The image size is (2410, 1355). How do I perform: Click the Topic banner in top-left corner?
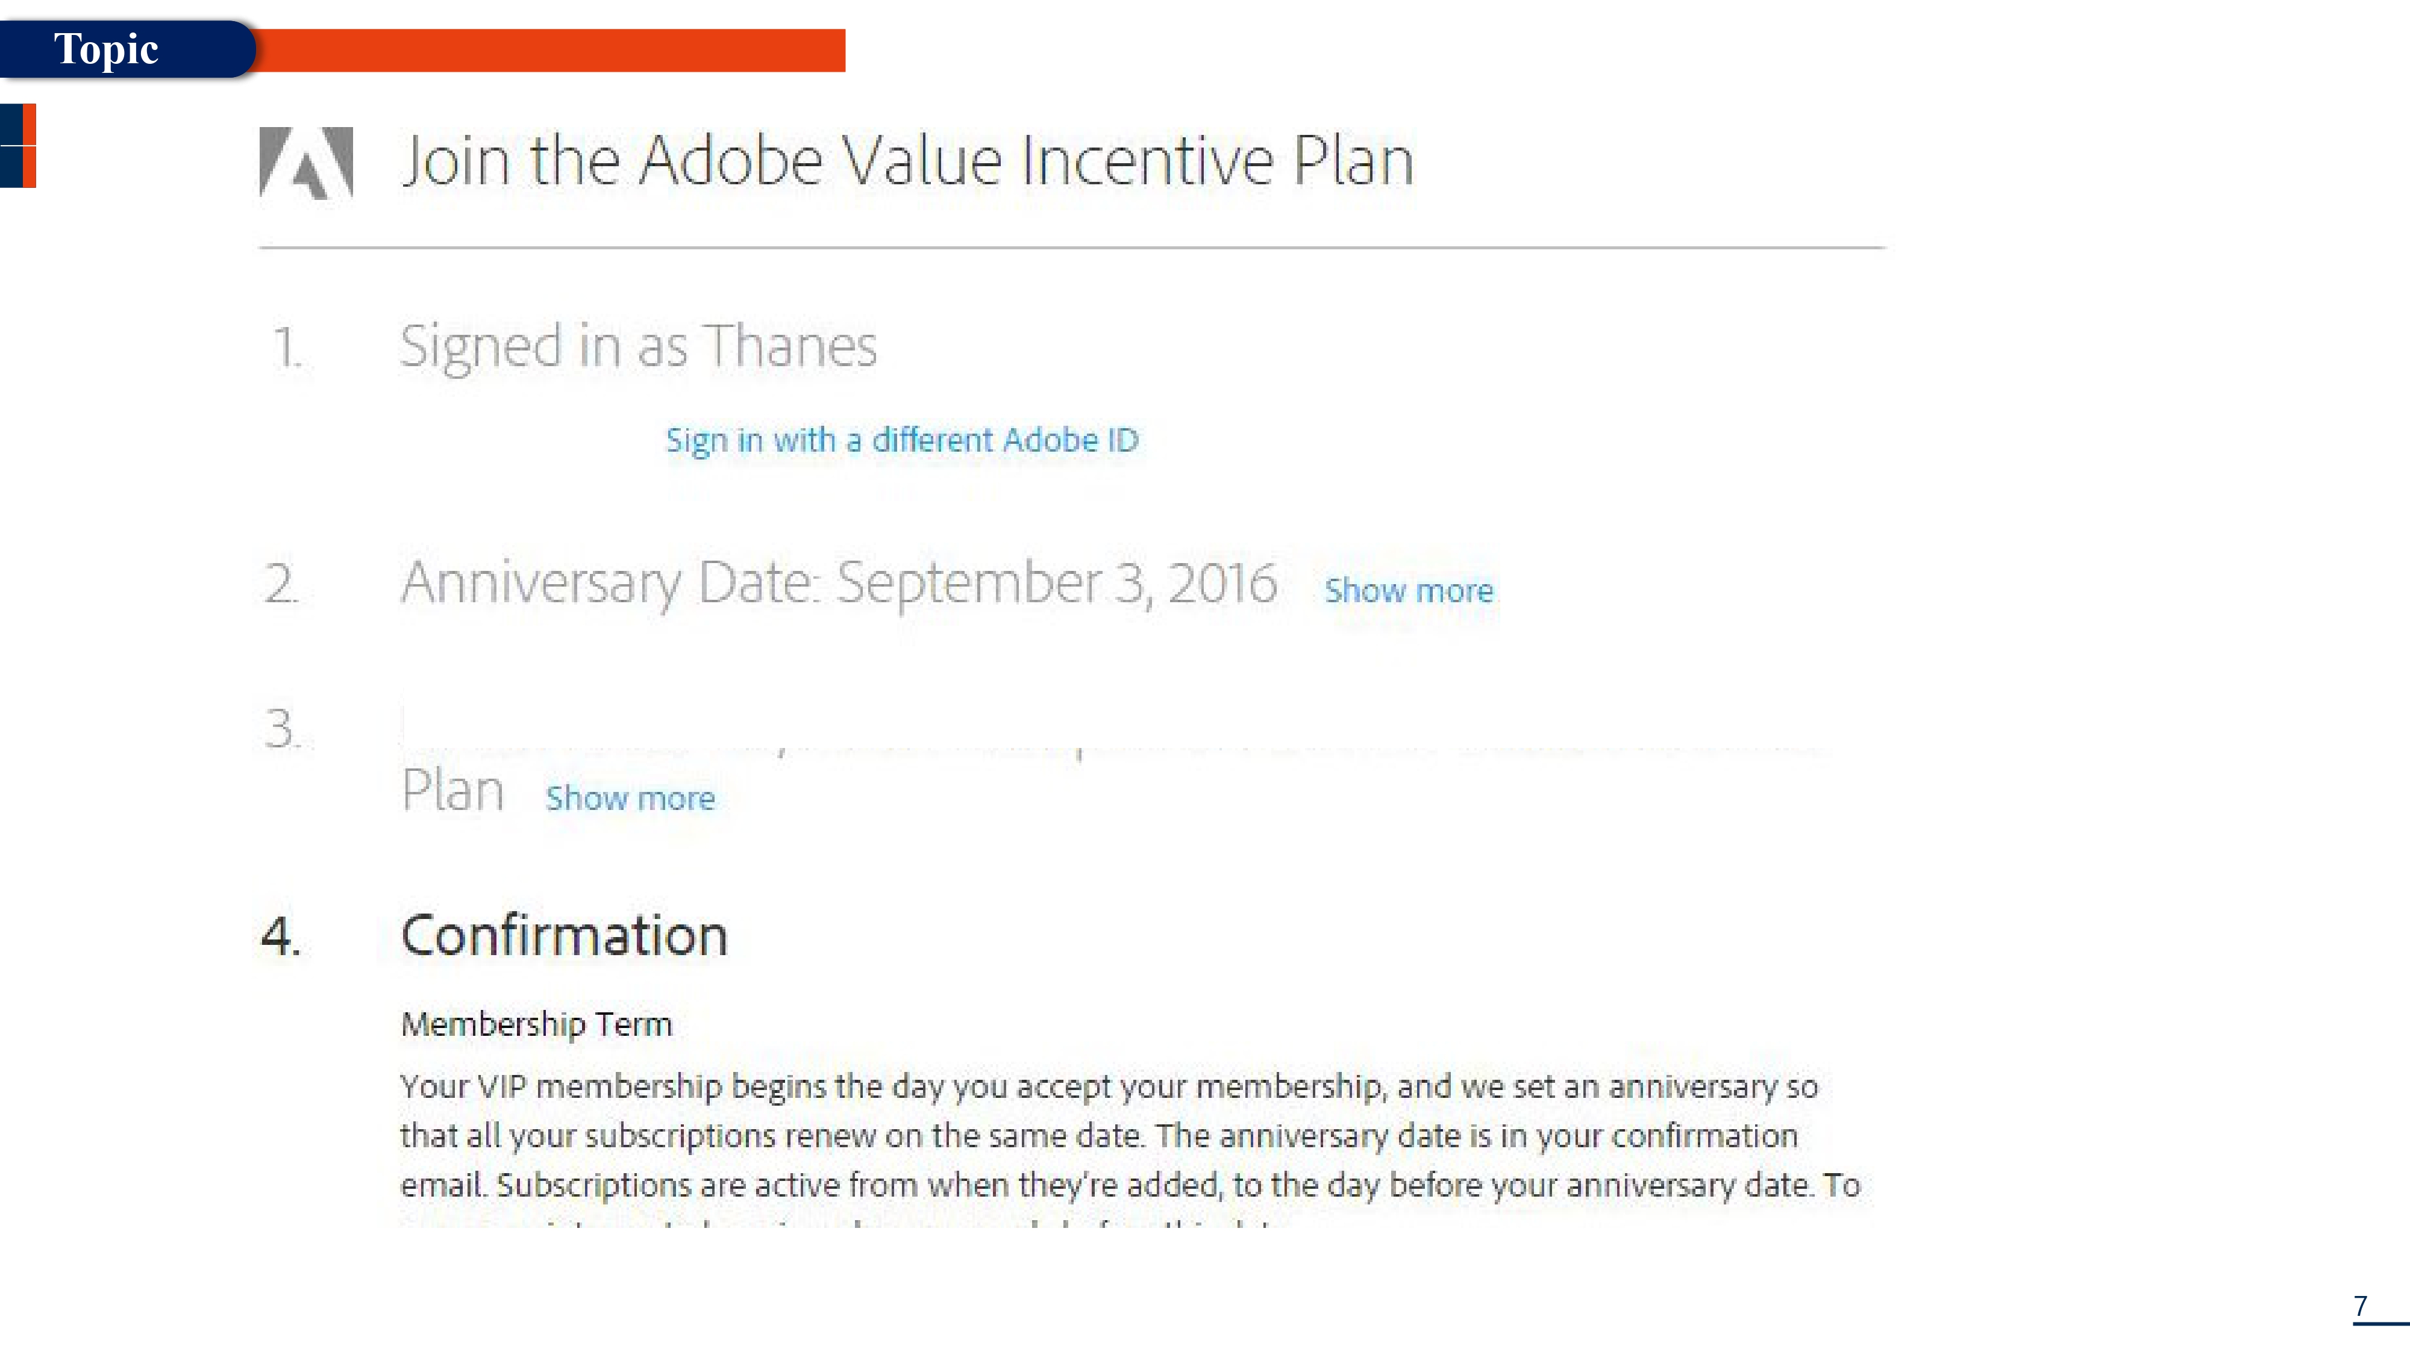click(108, 49)
